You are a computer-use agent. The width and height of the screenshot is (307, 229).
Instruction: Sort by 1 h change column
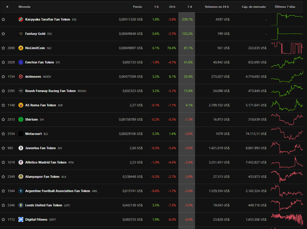[x=156, y=7]
